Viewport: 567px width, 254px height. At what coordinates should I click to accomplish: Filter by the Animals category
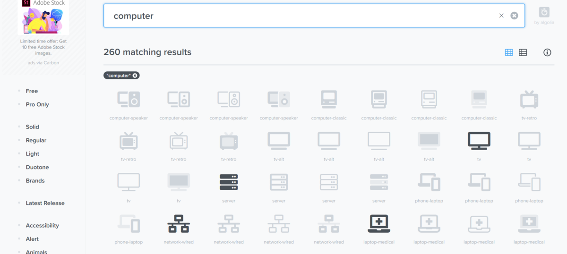pyautogui.click(x=36, y=252)
